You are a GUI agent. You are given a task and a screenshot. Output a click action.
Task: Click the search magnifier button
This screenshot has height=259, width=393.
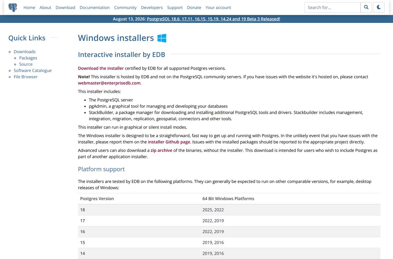coord(366,8)
